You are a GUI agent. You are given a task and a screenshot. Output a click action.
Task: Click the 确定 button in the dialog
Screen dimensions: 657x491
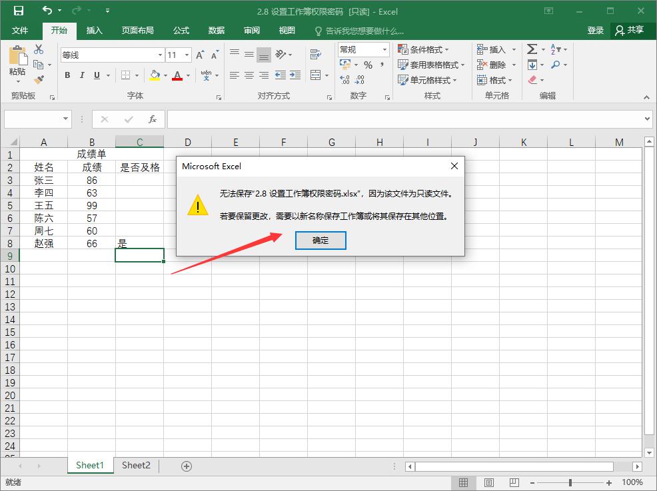[x=321, y=240]
